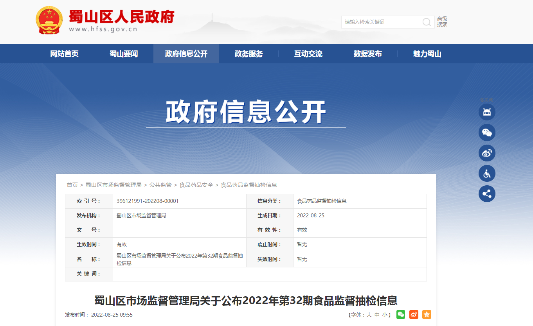533x326 pixels.
Task: Click the robot assistant icon in sidebar
Action: click(x=487, y=112)
